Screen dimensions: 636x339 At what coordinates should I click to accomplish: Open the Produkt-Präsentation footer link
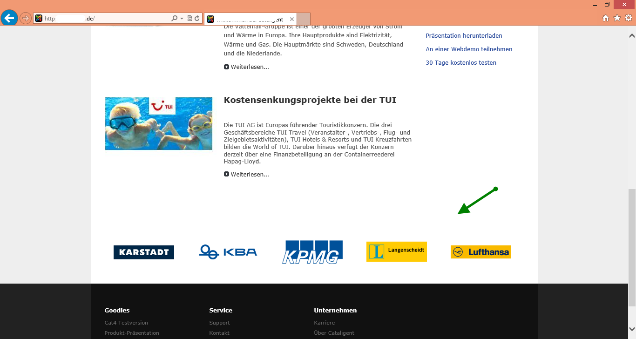(x=132, y=333)
